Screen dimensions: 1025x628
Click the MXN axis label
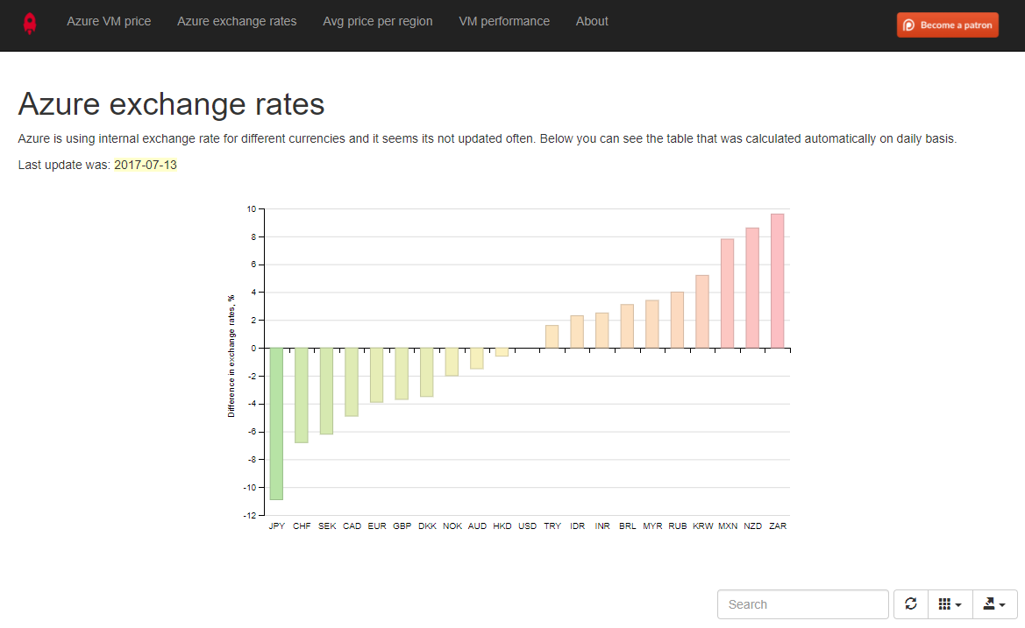point(728,526)
